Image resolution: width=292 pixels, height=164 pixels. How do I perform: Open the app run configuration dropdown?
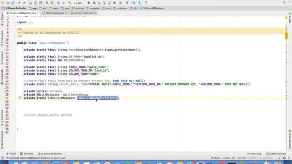79,3
